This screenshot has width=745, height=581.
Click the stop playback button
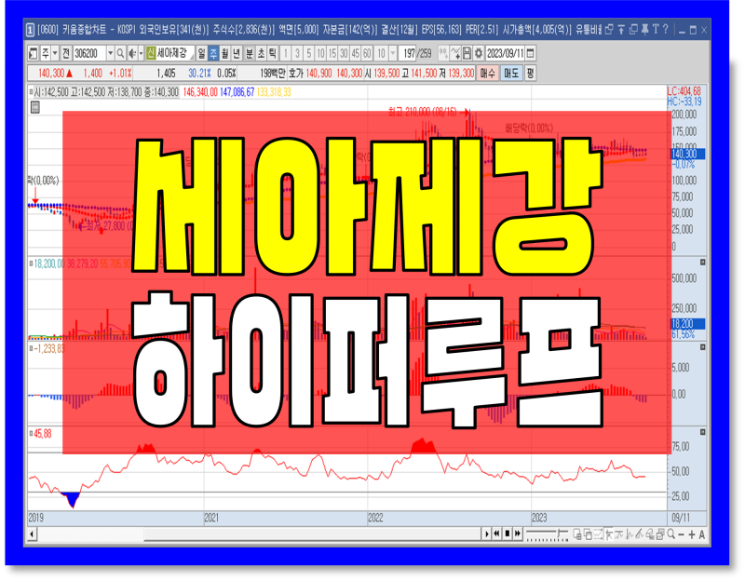click(x=507, y=534)
